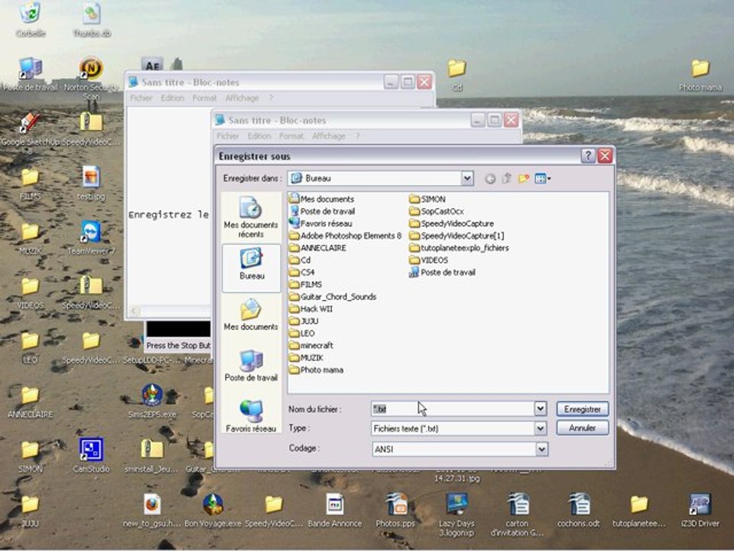Click the carton d'invitation desktop document

point(518,514)
